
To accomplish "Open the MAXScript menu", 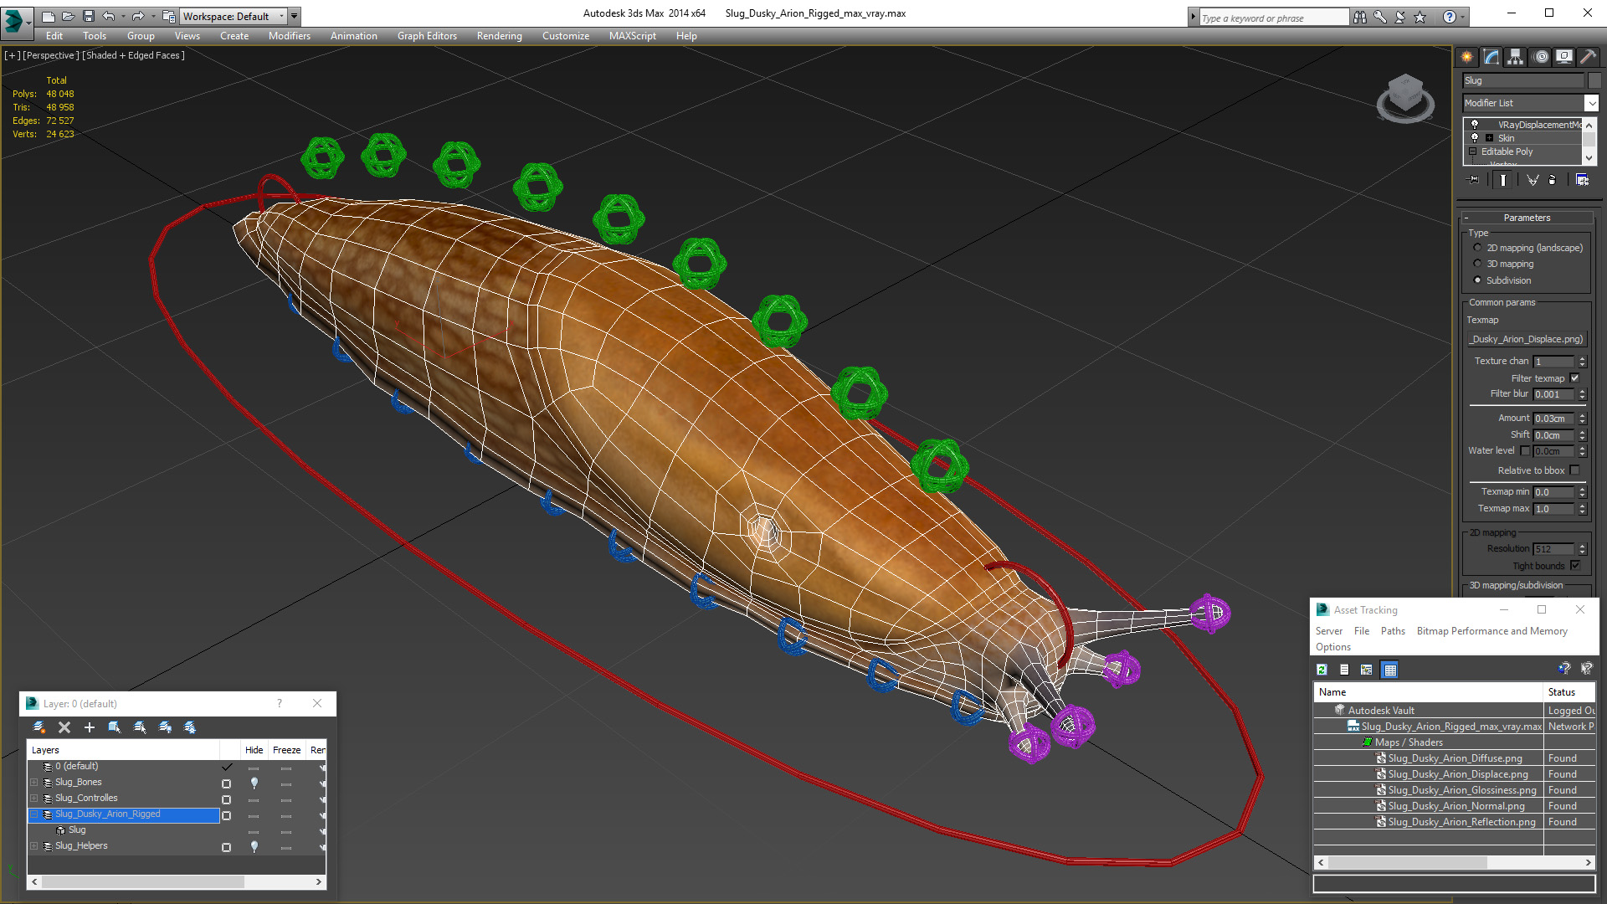I will pos(632,36).
